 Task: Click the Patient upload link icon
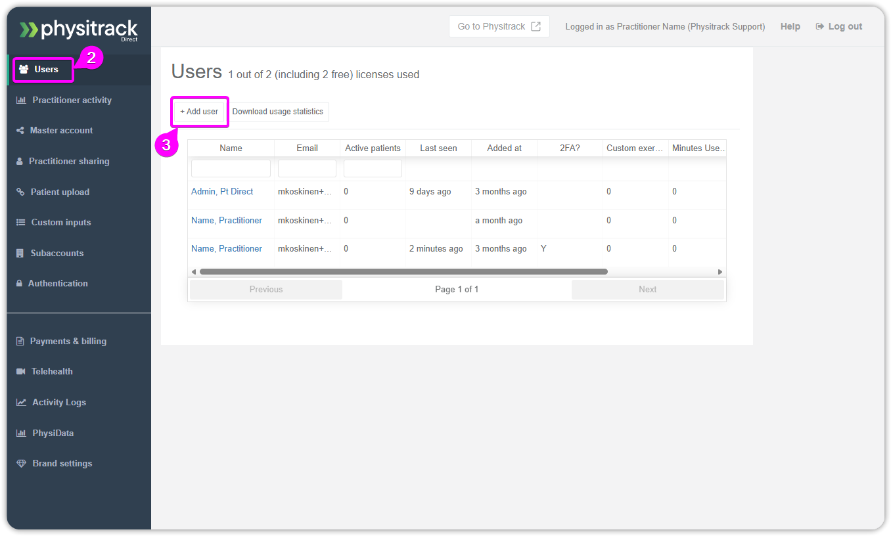tap(20, 192)
